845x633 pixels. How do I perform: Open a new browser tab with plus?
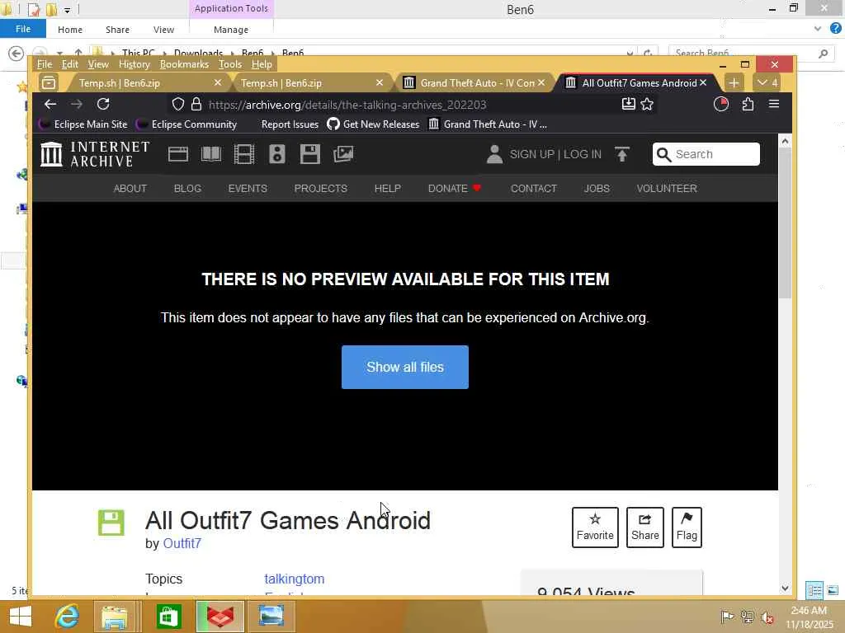tap(734, 83)
